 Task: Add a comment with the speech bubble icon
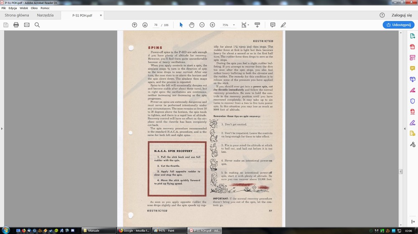click(273, 25)
